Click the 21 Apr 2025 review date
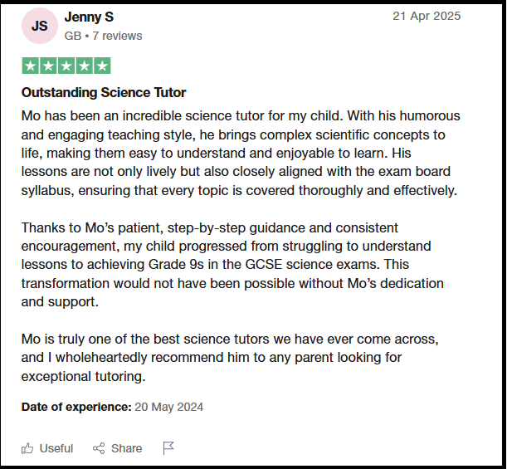This screenshot has height=469, width=507. [427, 16]
